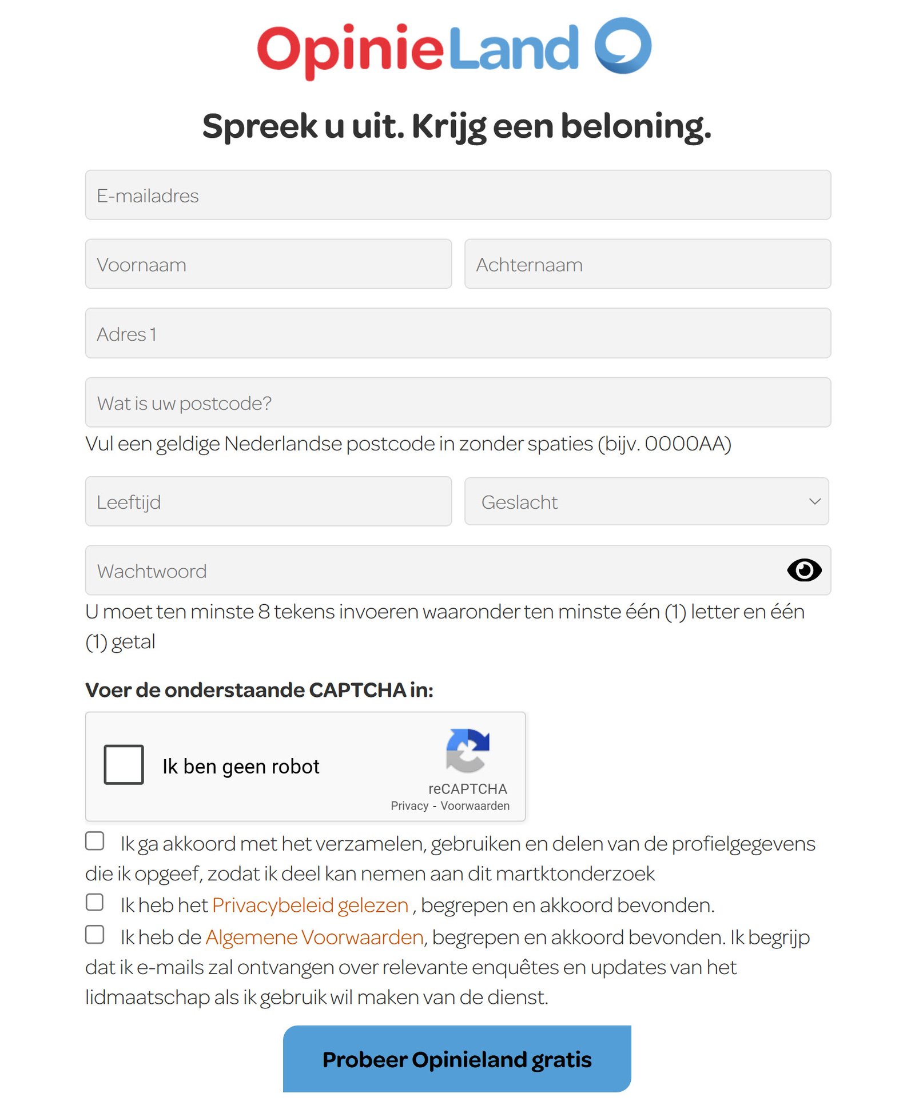Click the E-mailadres input field
Image resolution: width=915 pixels, height=1117 pixels.
[x=457, y=195]
